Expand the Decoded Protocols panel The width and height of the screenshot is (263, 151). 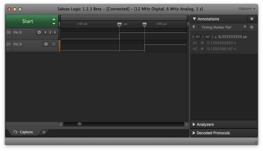point(194,133)
